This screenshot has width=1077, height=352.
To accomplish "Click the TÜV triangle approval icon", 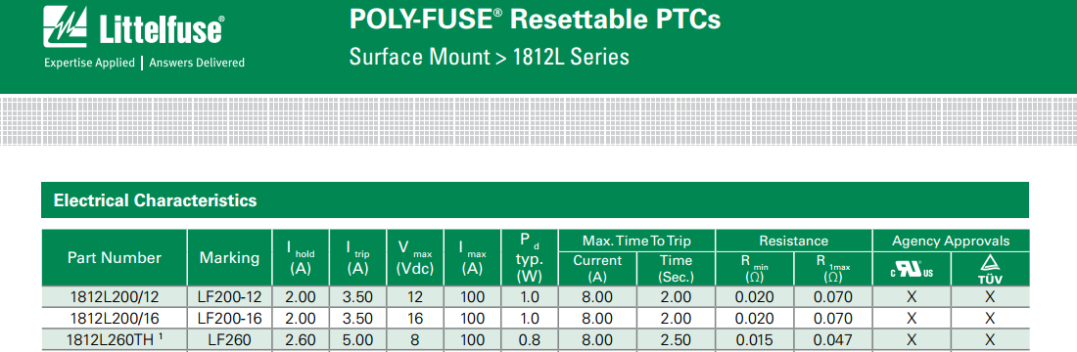I will [x=990, y=270].
